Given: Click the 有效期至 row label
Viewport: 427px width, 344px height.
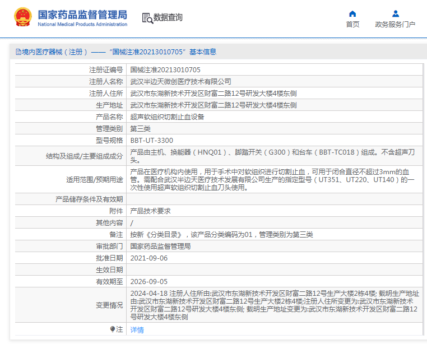Looking at the screenshot, I should [x=109, y=282].
